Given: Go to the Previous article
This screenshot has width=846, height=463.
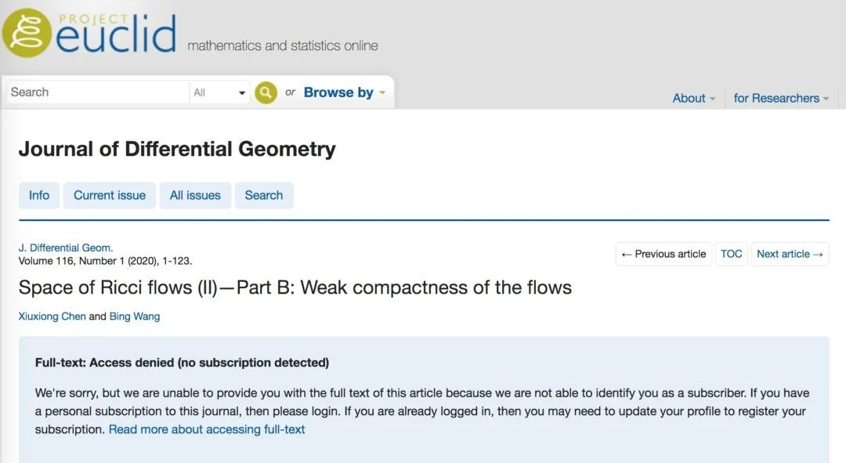Looking at the screenshot, I should 663,254.
